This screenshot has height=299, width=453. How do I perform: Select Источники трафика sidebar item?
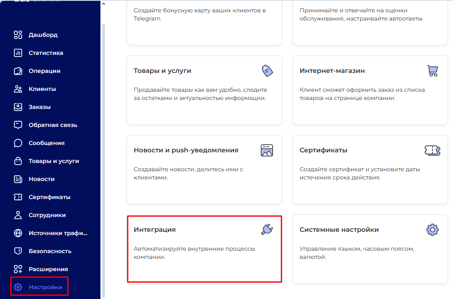58,233
